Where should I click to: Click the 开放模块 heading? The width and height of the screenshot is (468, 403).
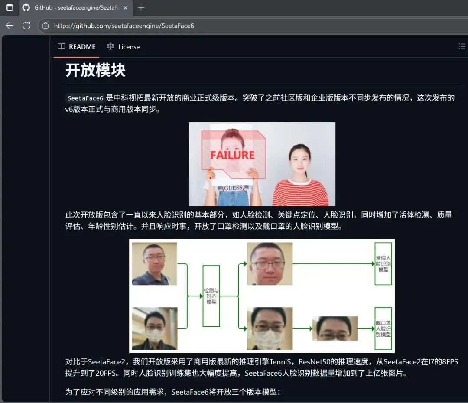[94, 70]
